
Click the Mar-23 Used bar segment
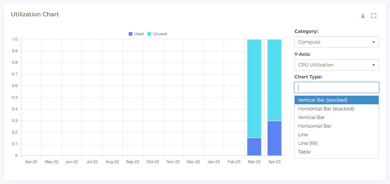(254, 147)
